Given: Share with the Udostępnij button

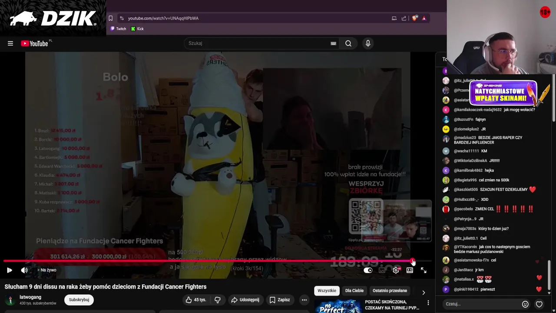Looking at the screenshot, I should (245, 300).
